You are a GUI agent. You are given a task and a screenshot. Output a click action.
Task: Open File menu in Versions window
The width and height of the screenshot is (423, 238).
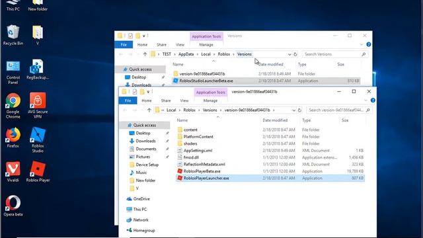point(124,44)
